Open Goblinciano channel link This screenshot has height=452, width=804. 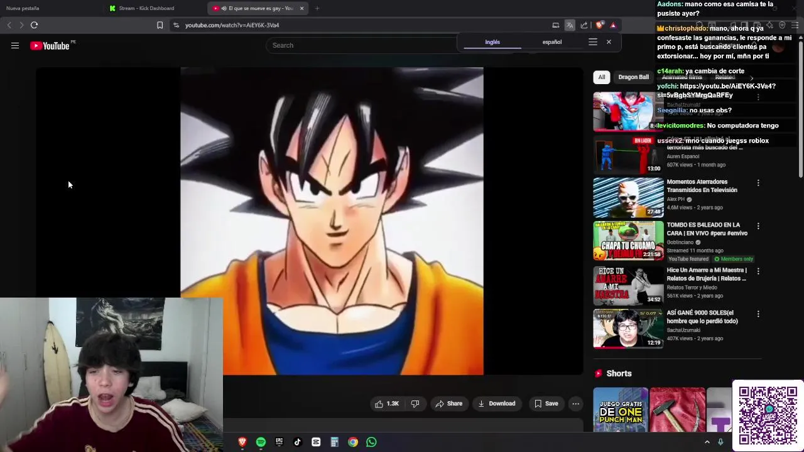pos(680,242)
